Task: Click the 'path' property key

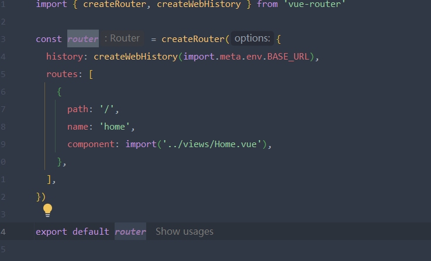Action: [x=78, y=109]
